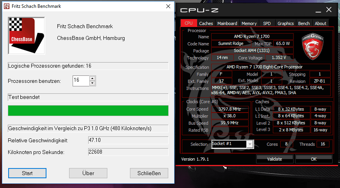
Task: Click the Fritz Schach Benchmark title bar icon
Action: [x=7, y=6]
